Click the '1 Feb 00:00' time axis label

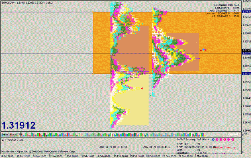pos(72,156)
